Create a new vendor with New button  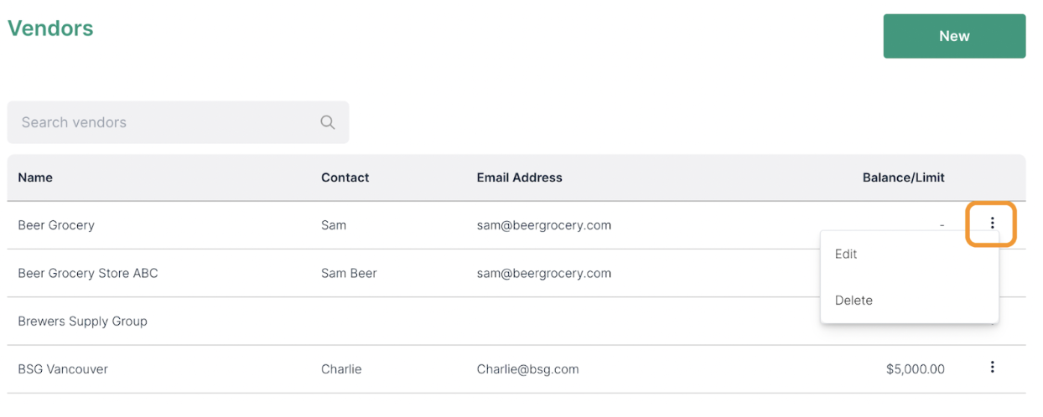click(954, 36)
